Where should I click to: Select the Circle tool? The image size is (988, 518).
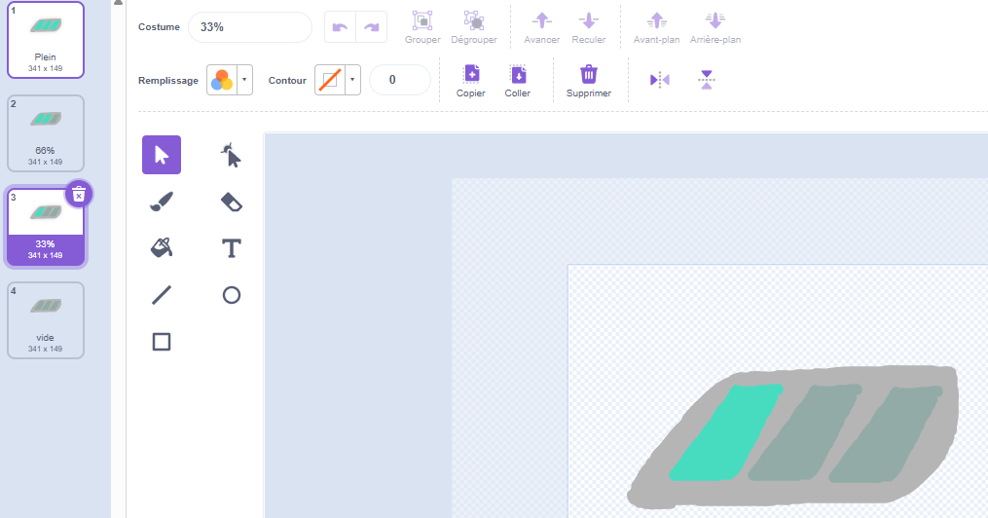(232, 295)
